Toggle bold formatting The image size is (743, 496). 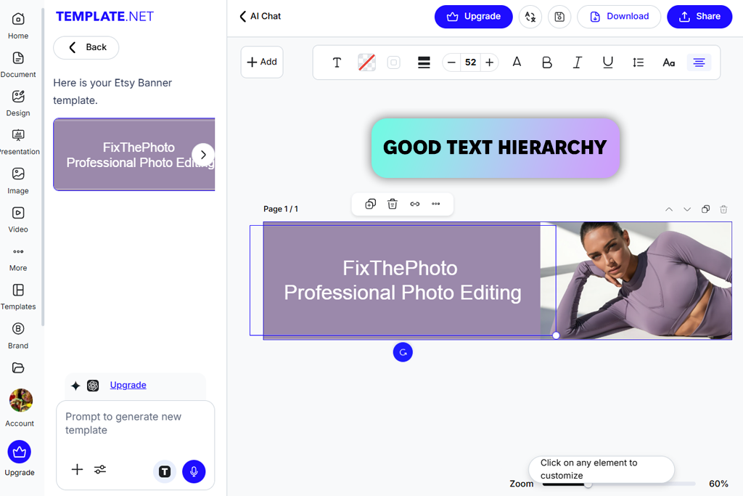(547, 62)
